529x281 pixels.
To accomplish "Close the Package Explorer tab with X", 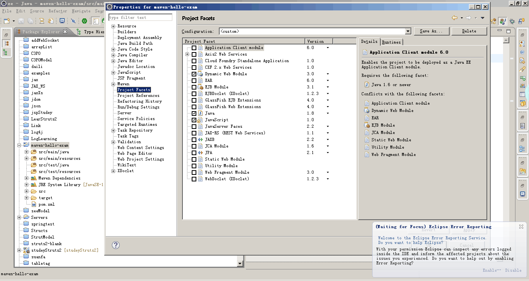I will pyautogui.click(x=65, y=32).
